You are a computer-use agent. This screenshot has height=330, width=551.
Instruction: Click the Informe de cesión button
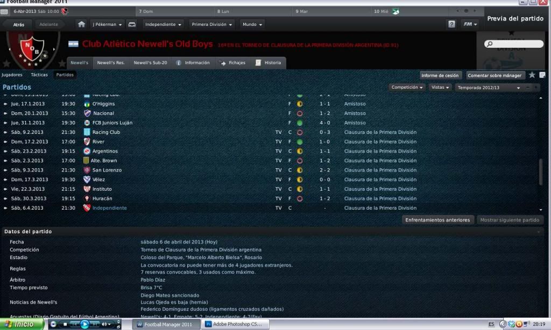click(440, 75)
